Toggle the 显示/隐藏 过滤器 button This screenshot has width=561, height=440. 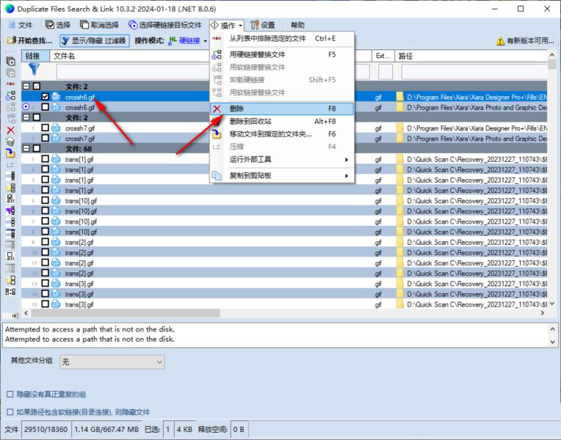95,41
